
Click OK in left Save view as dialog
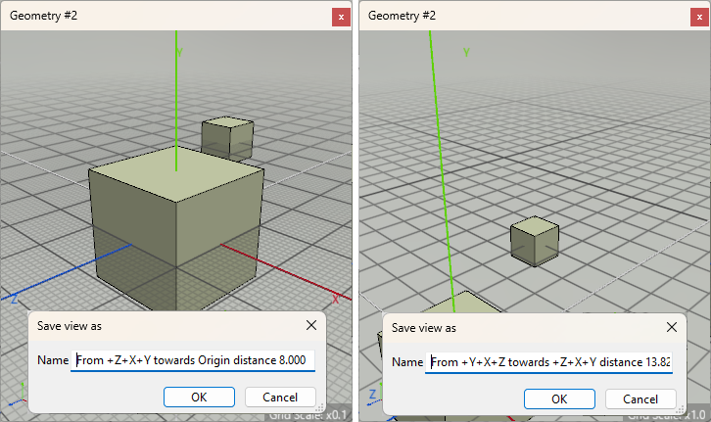tap(199, 398)
